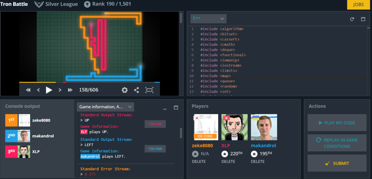Click the Rank trophy icon
Screen dimensions: 372x179
pyautogui.click(x=87, y=4)
